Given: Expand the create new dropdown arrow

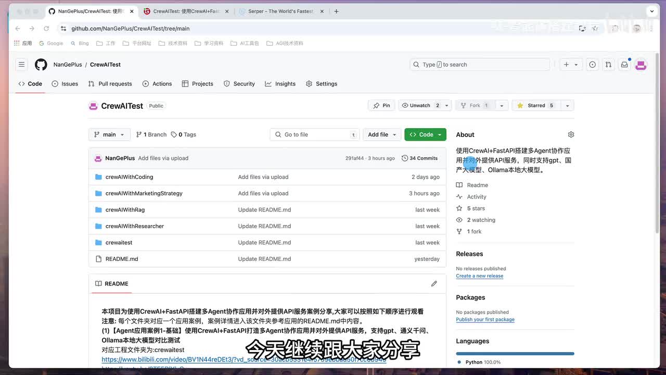Looking at the screenshot, I should pos(576,65).
